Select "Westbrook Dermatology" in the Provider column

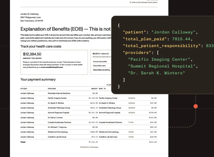[x=58, y=132]
